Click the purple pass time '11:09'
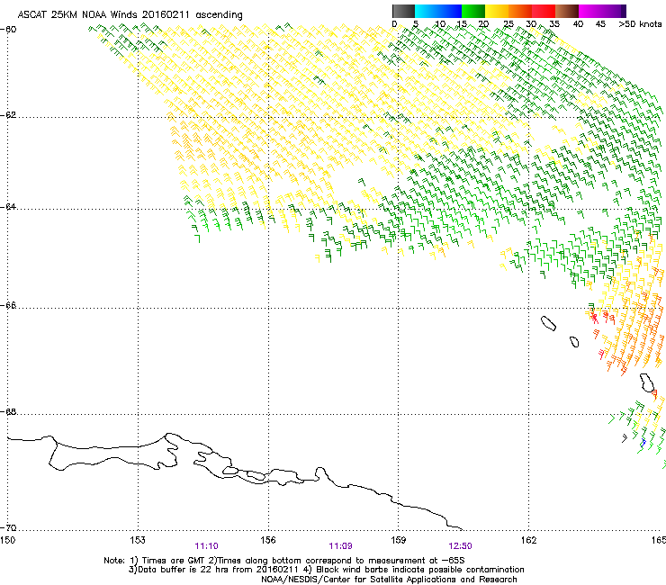 pyautogui.click(x=340, y=546)
